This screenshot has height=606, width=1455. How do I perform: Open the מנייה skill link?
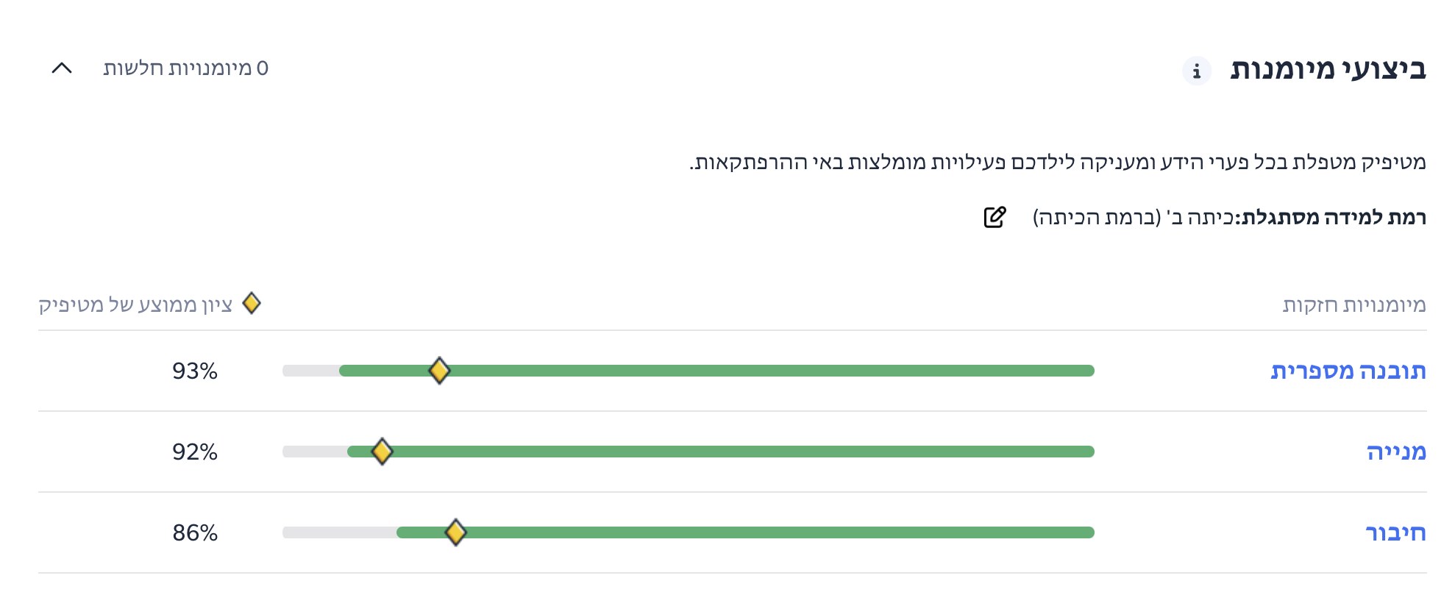1395,452
